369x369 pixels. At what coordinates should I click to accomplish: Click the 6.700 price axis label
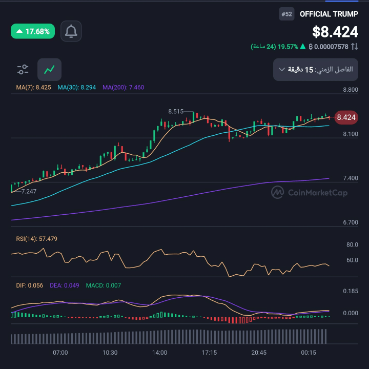[x=351, y=222]
